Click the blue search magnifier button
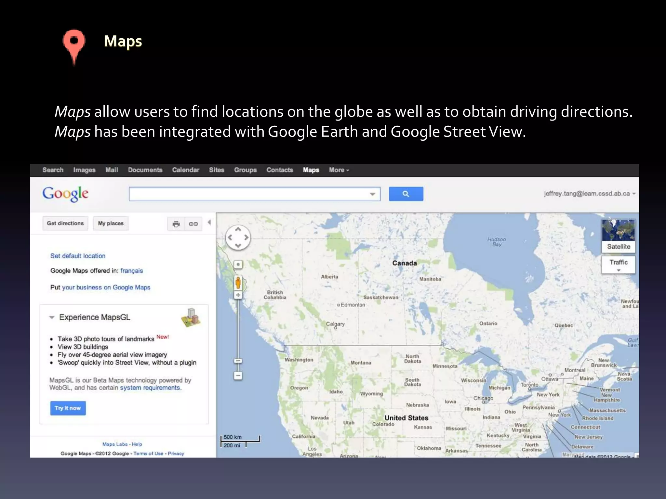Screen dimensions: 666x499 click(x=406, y=194)
